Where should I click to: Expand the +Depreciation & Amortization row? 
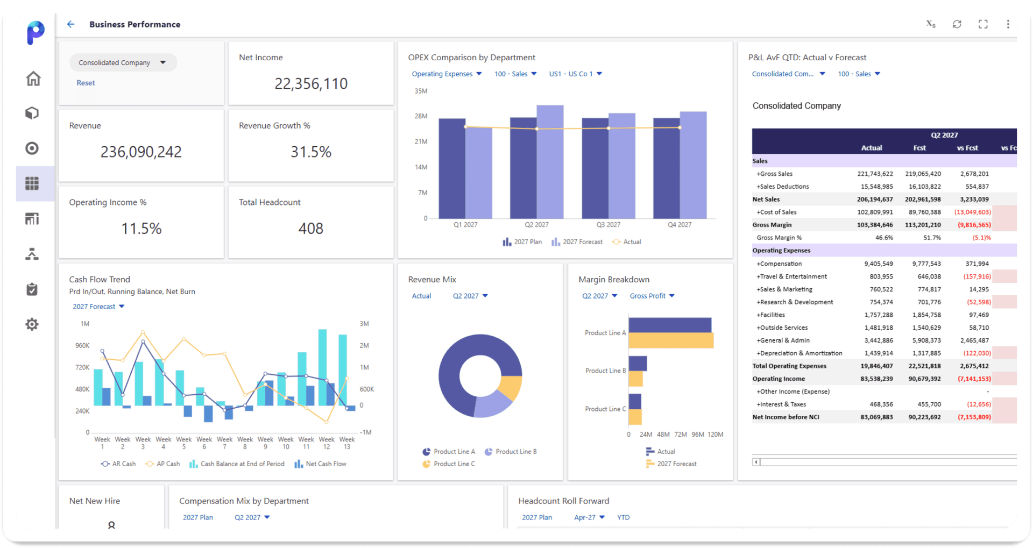tap(799, 353)
